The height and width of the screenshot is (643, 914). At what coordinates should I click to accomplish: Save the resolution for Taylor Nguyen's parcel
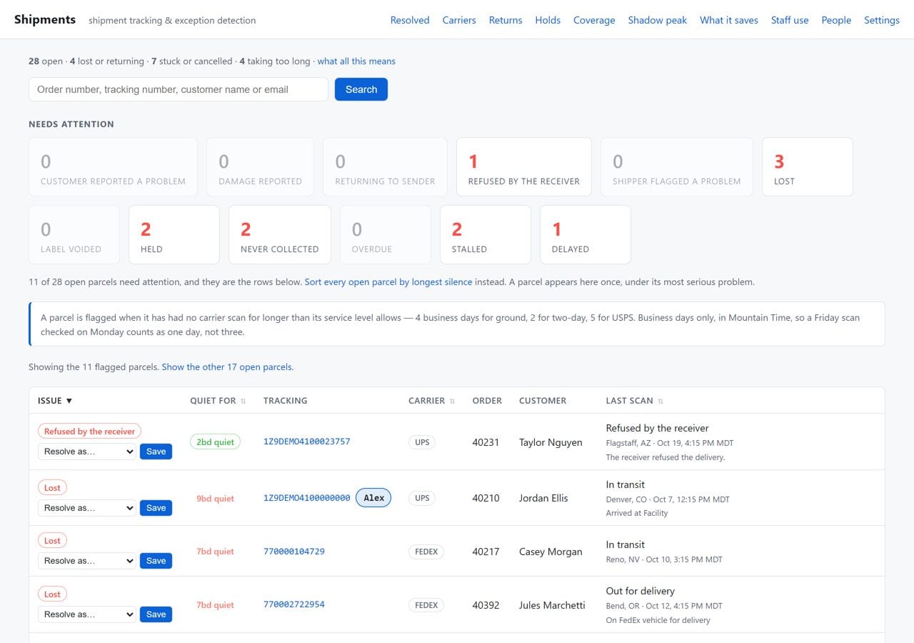(x=156, y=452)
